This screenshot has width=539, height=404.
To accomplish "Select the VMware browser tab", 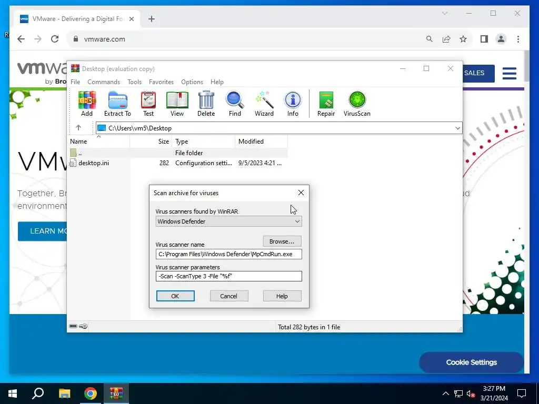I will 77,19.
